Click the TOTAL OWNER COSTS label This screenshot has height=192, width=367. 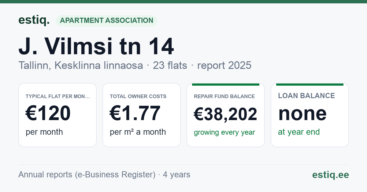coord(138,97)
